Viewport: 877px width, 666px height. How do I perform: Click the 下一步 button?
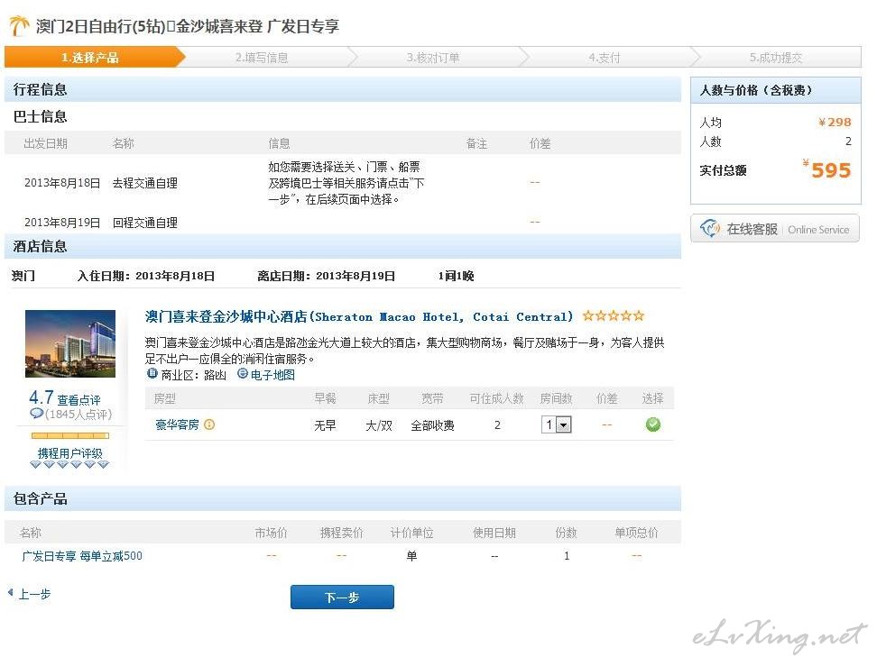tap(342, 598)
